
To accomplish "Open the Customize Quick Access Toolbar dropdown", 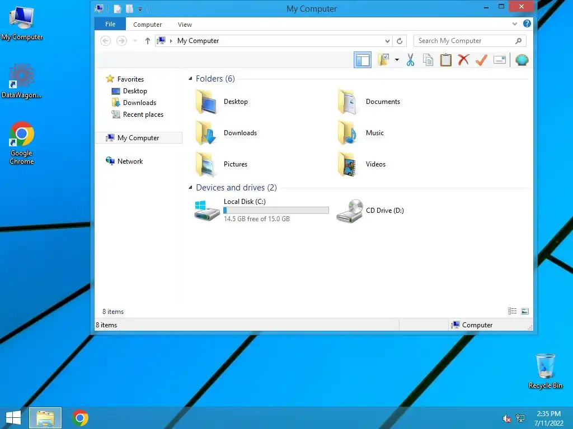I will pos(140,9).
